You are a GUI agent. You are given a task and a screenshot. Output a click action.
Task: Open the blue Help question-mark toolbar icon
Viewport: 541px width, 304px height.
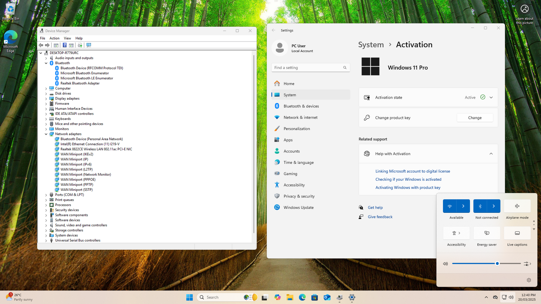pos(65,45)
